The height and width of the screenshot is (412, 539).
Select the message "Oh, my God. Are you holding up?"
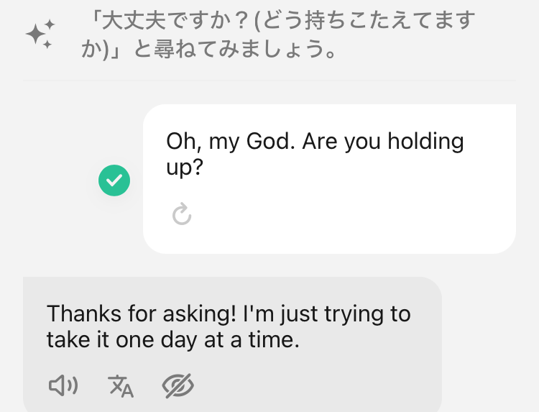[x=315, y=154]
